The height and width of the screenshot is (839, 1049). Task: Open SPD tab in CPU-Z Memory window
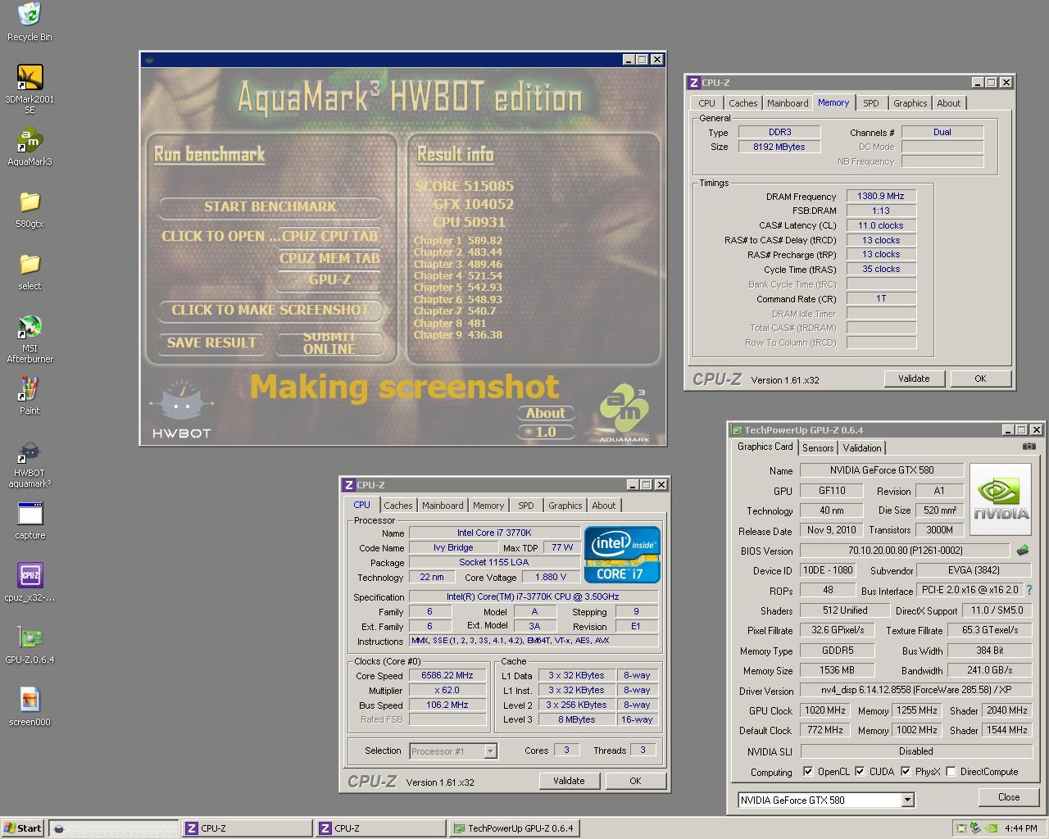tap(870, 103)
